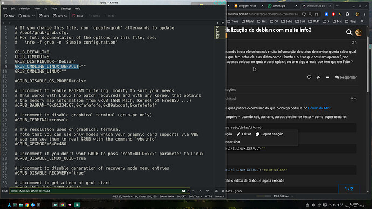The height and width of the screenshot is (209, 372).
Task: Click the 1 / 2 topic progress indicator
Action: [348, 189]
